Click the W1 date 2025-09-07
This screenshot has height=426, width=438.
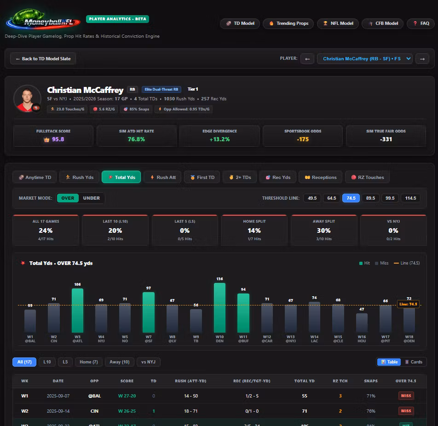click(x=58, y=396)
